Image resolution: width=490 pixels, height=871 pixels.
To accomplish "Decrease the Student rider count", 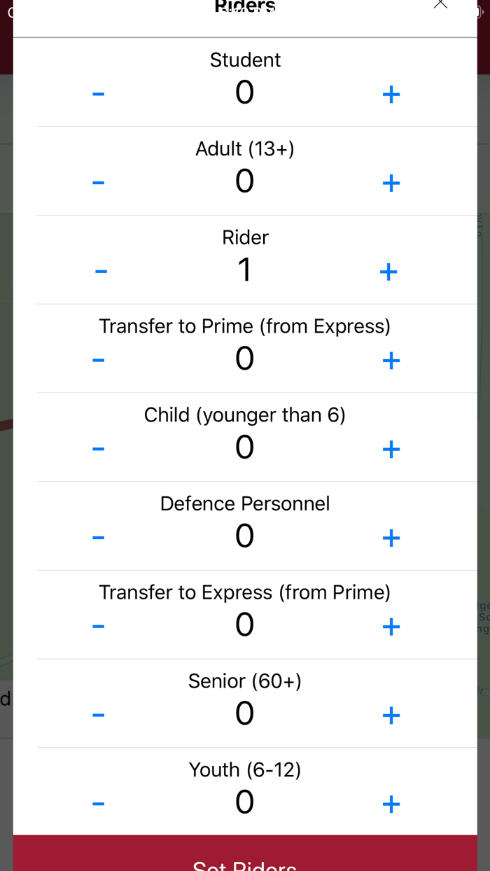I will pyautogui.click(x=99, y=93).
